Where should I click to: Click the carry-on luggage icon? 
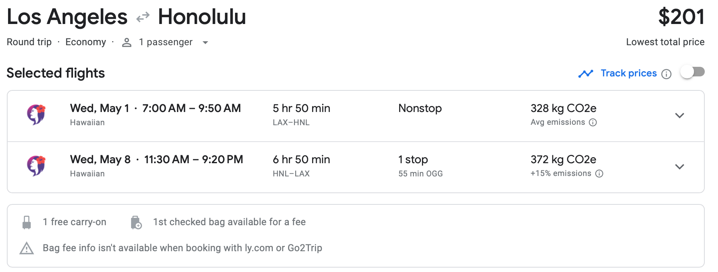click(27, 222)
